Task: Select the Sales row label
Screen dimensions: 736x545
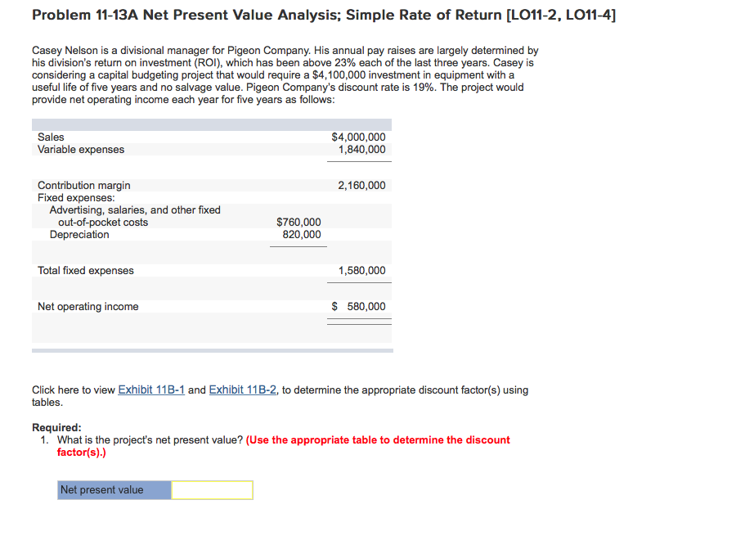Action: click(51, 137)
